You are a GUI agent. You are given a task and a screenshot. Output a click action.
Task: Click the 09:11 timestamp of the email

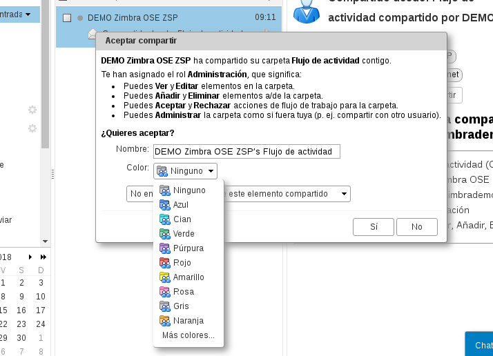click(265, 17)
